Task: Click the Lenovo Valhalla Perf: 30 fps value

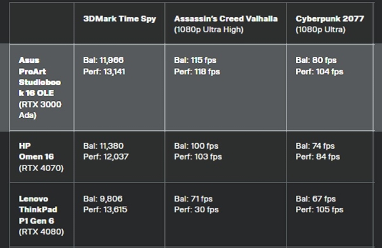Action: click(x=196, y=210)
